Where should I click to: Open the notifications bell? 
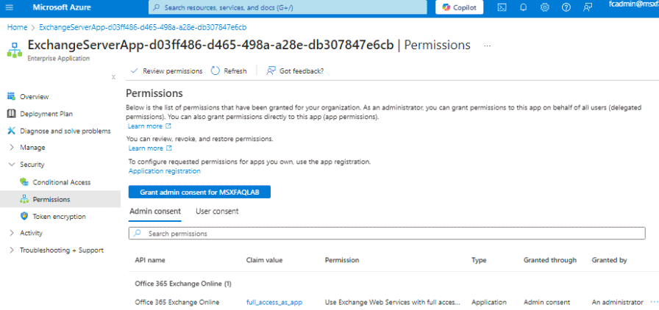tap(523, 7)
